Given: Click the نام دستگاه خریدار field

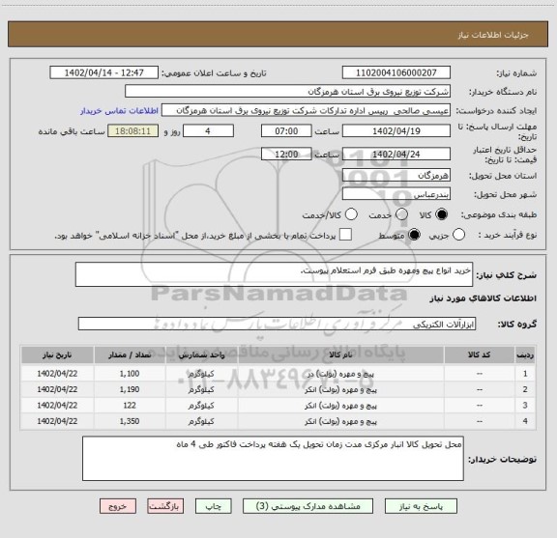Looking at the screenshot, I should [x=288, y=92].
